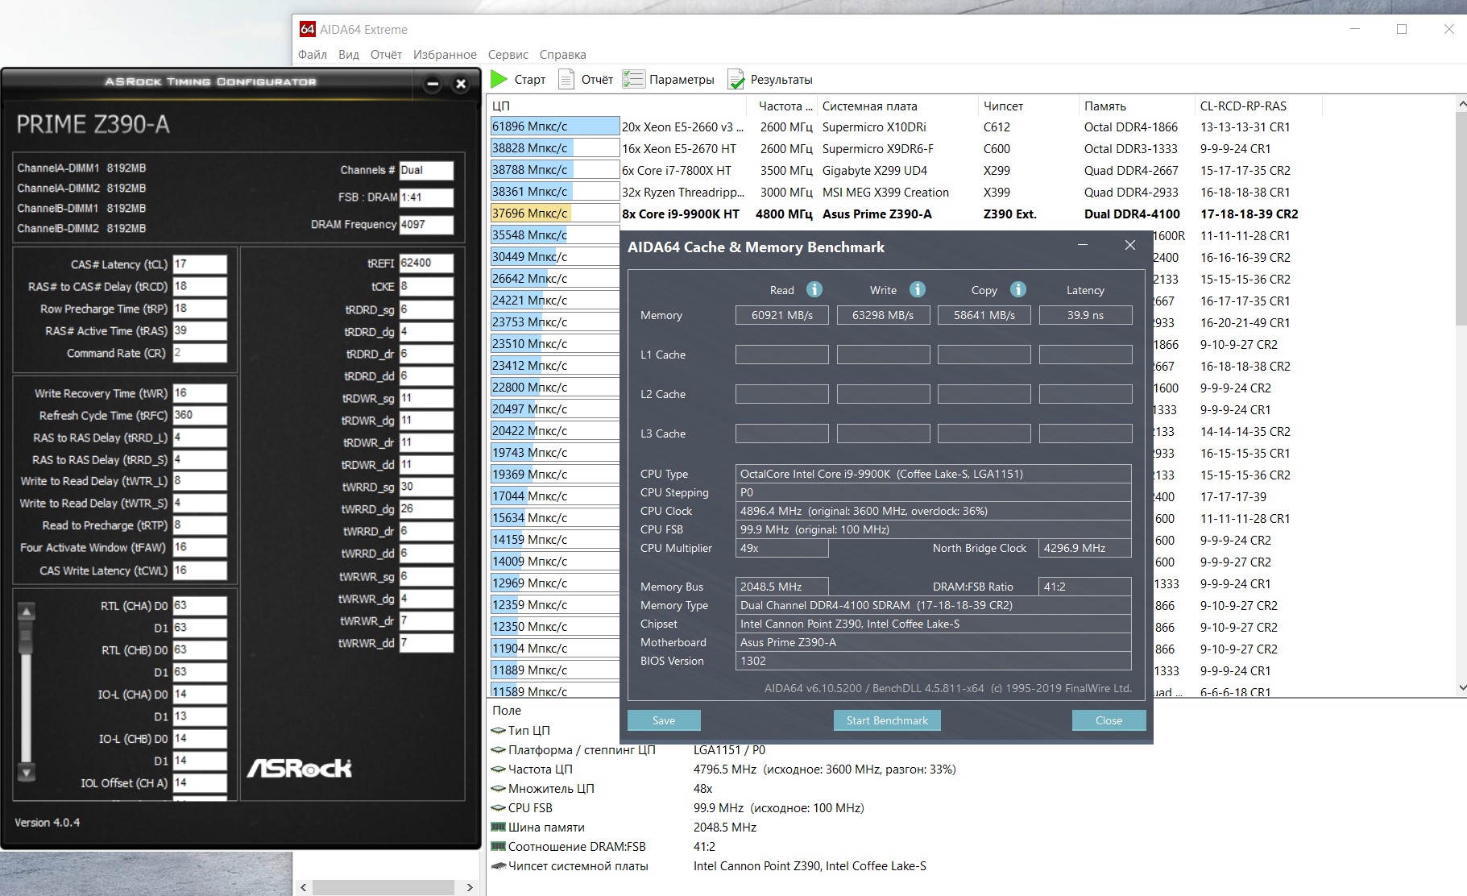Sort by the ЦП column header
The height and width of the screenshot is (896, 1467).
(618, 106)
